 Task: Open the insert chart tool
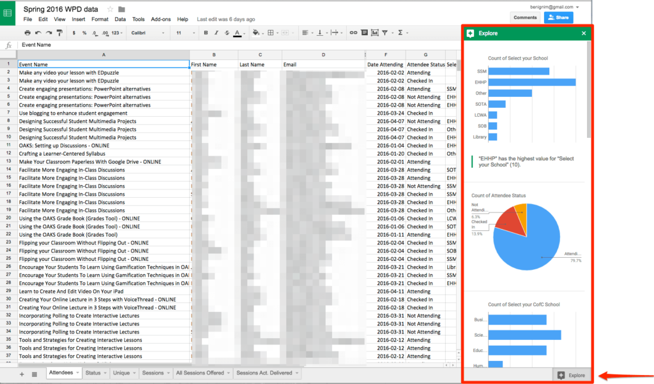374,33
